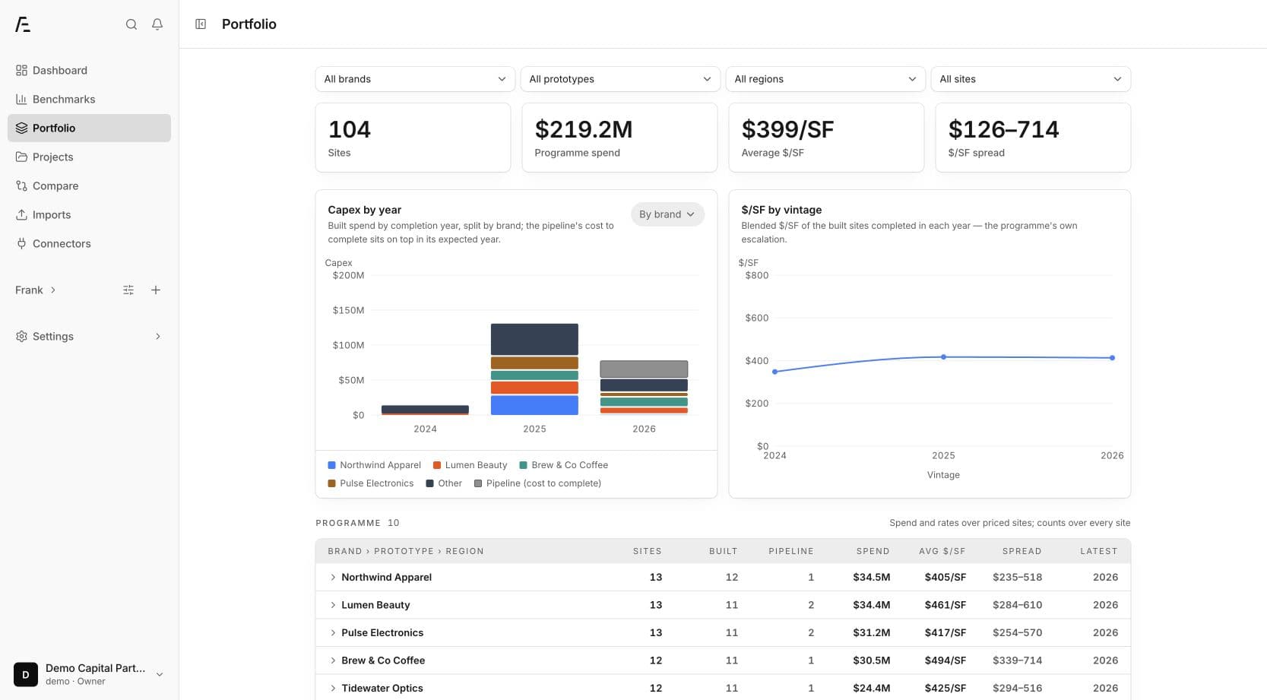Click the Lumen Beauty legend swatch
This screenshot has width=1267, height=700.
pyautogui.click(x=437, y=465)
